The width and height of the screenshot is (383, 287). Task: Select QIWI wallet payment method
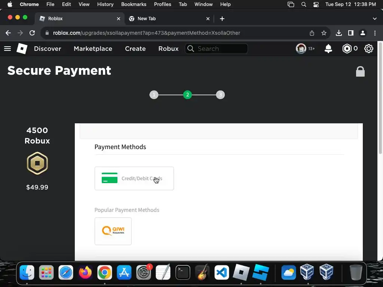(113, 231)
